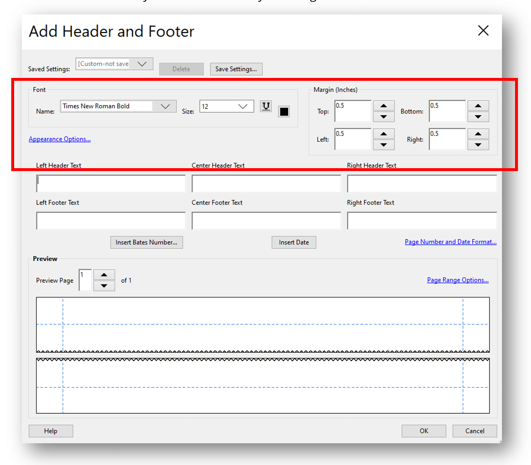Open the black font color swatch
This screenshot has width=531, height=465.
[284, 112]
